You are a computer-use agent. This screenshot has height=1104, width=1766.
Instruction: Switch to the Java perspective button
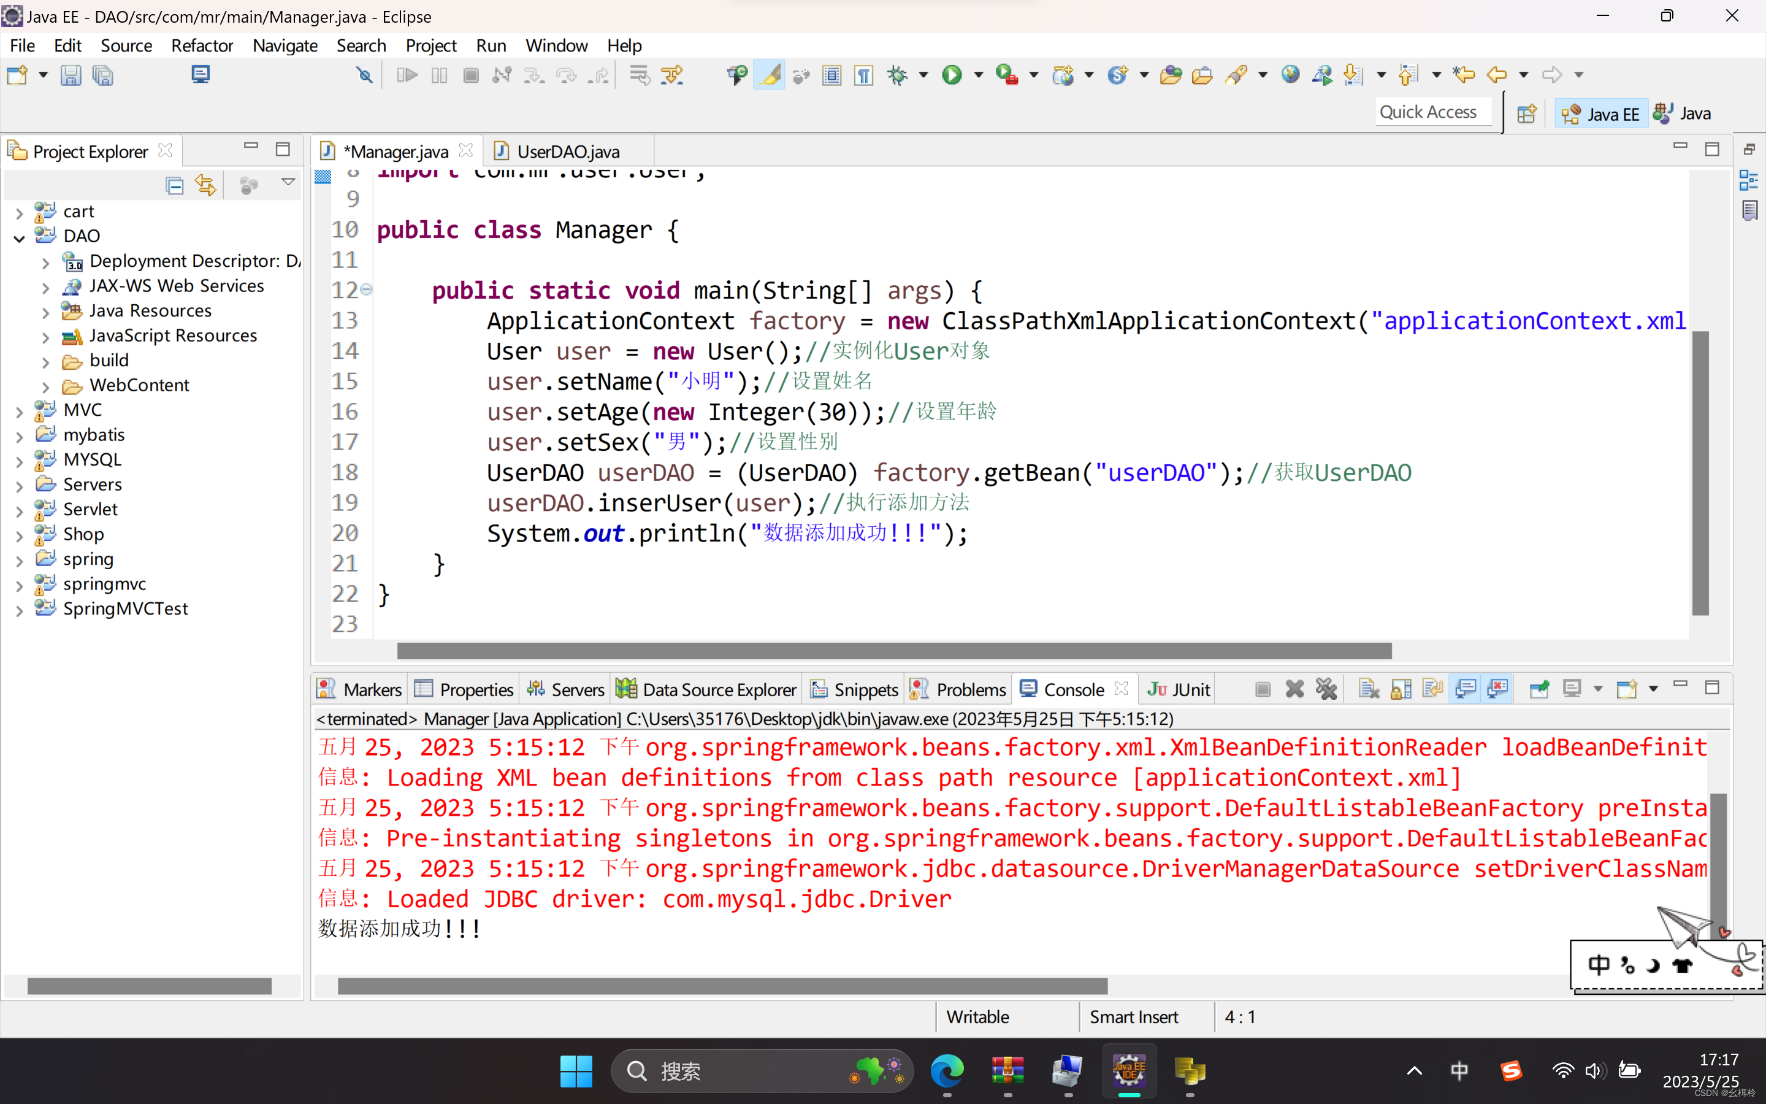click(x=1682, y=114)
